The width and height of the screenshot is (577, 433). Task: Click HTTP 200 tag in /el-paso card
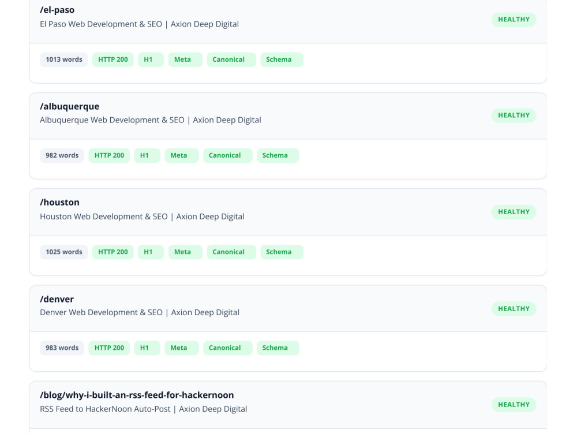pyautogui.click(x=113, y=59)
